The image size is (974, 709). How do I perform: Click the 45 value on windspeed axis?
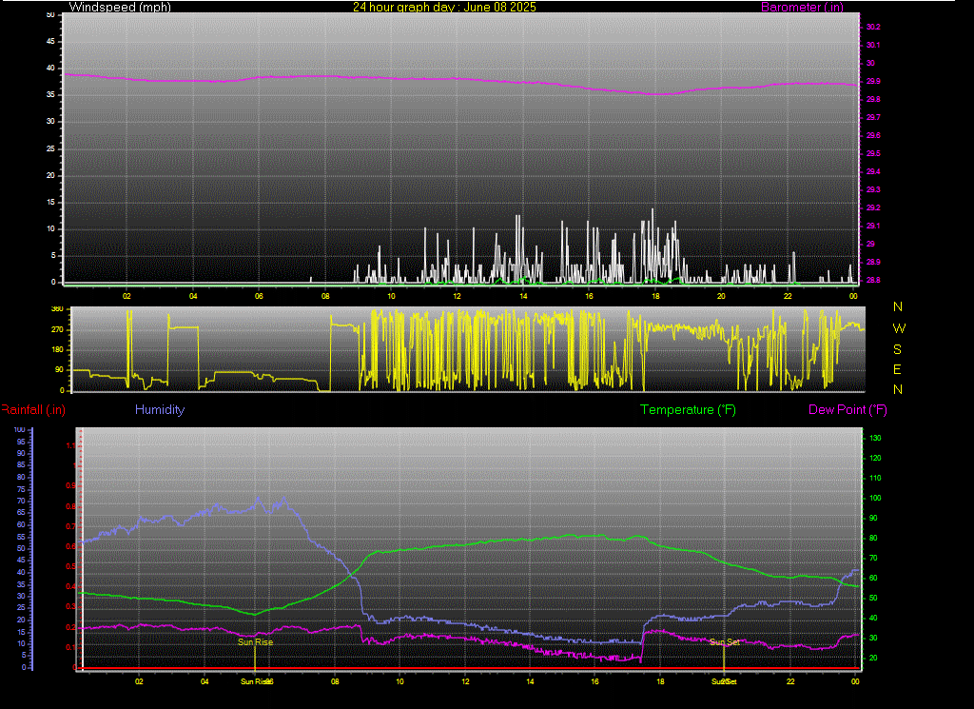coord(50,41)
